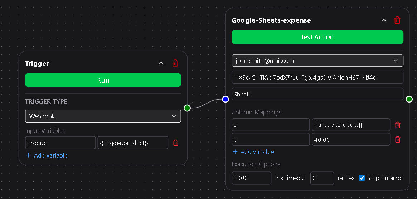Viewport: 417px width, 199px height.
Task: Toggle the Stop on error checkbox
Action: click(362, 178)
